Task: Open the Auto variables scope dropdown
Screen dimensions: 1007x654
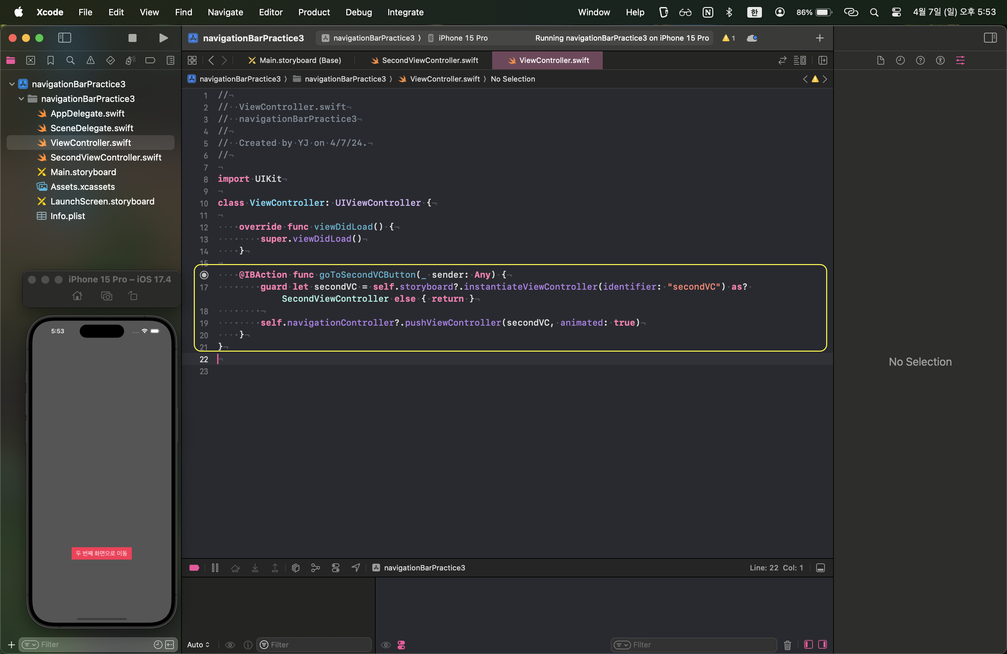Action: (x=198, y=645)
